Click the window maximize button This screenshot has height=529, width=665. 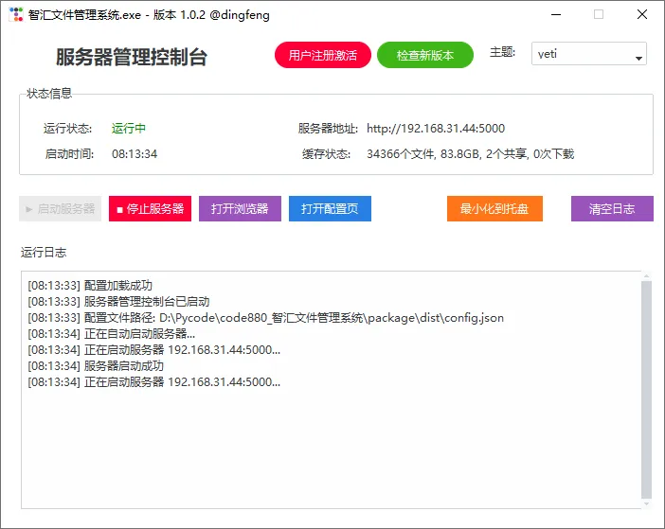(x=599, y=14)
